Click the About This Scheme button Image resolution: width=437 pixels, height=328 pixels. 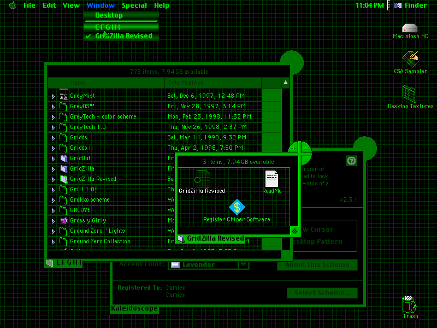point(317,265)
